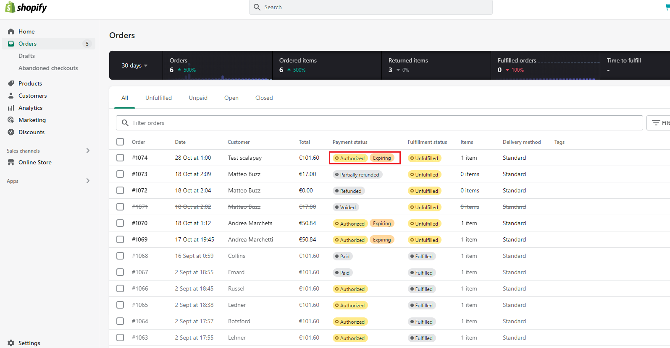This screenshot has height=348, width=670.
Task: Click the Payment status column header
Action: coord(350,142)
